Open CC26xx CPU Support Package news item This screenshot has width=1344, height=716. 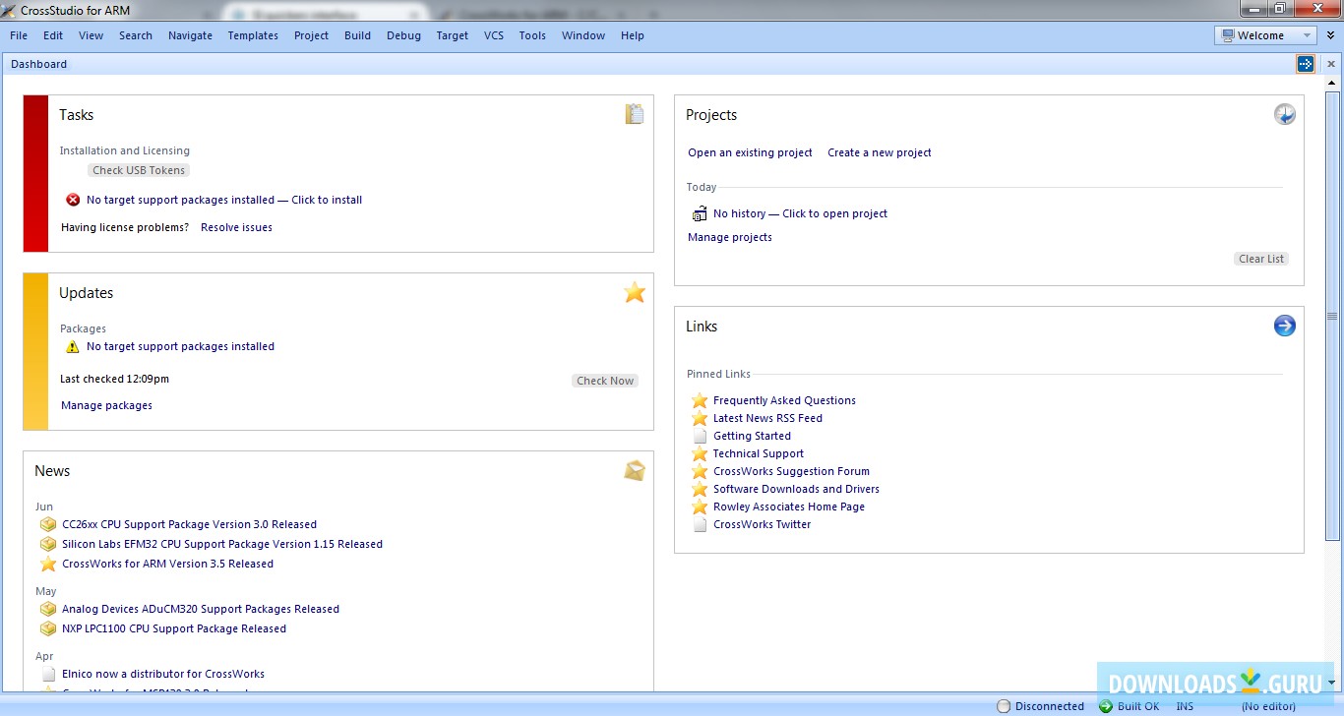[x=189, y=524]
